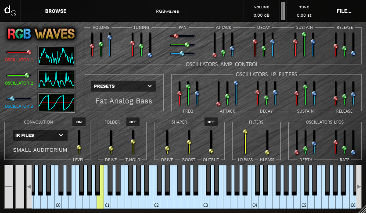Click the DS logo icon
366x213 pixels.
[x=10, y=11]
